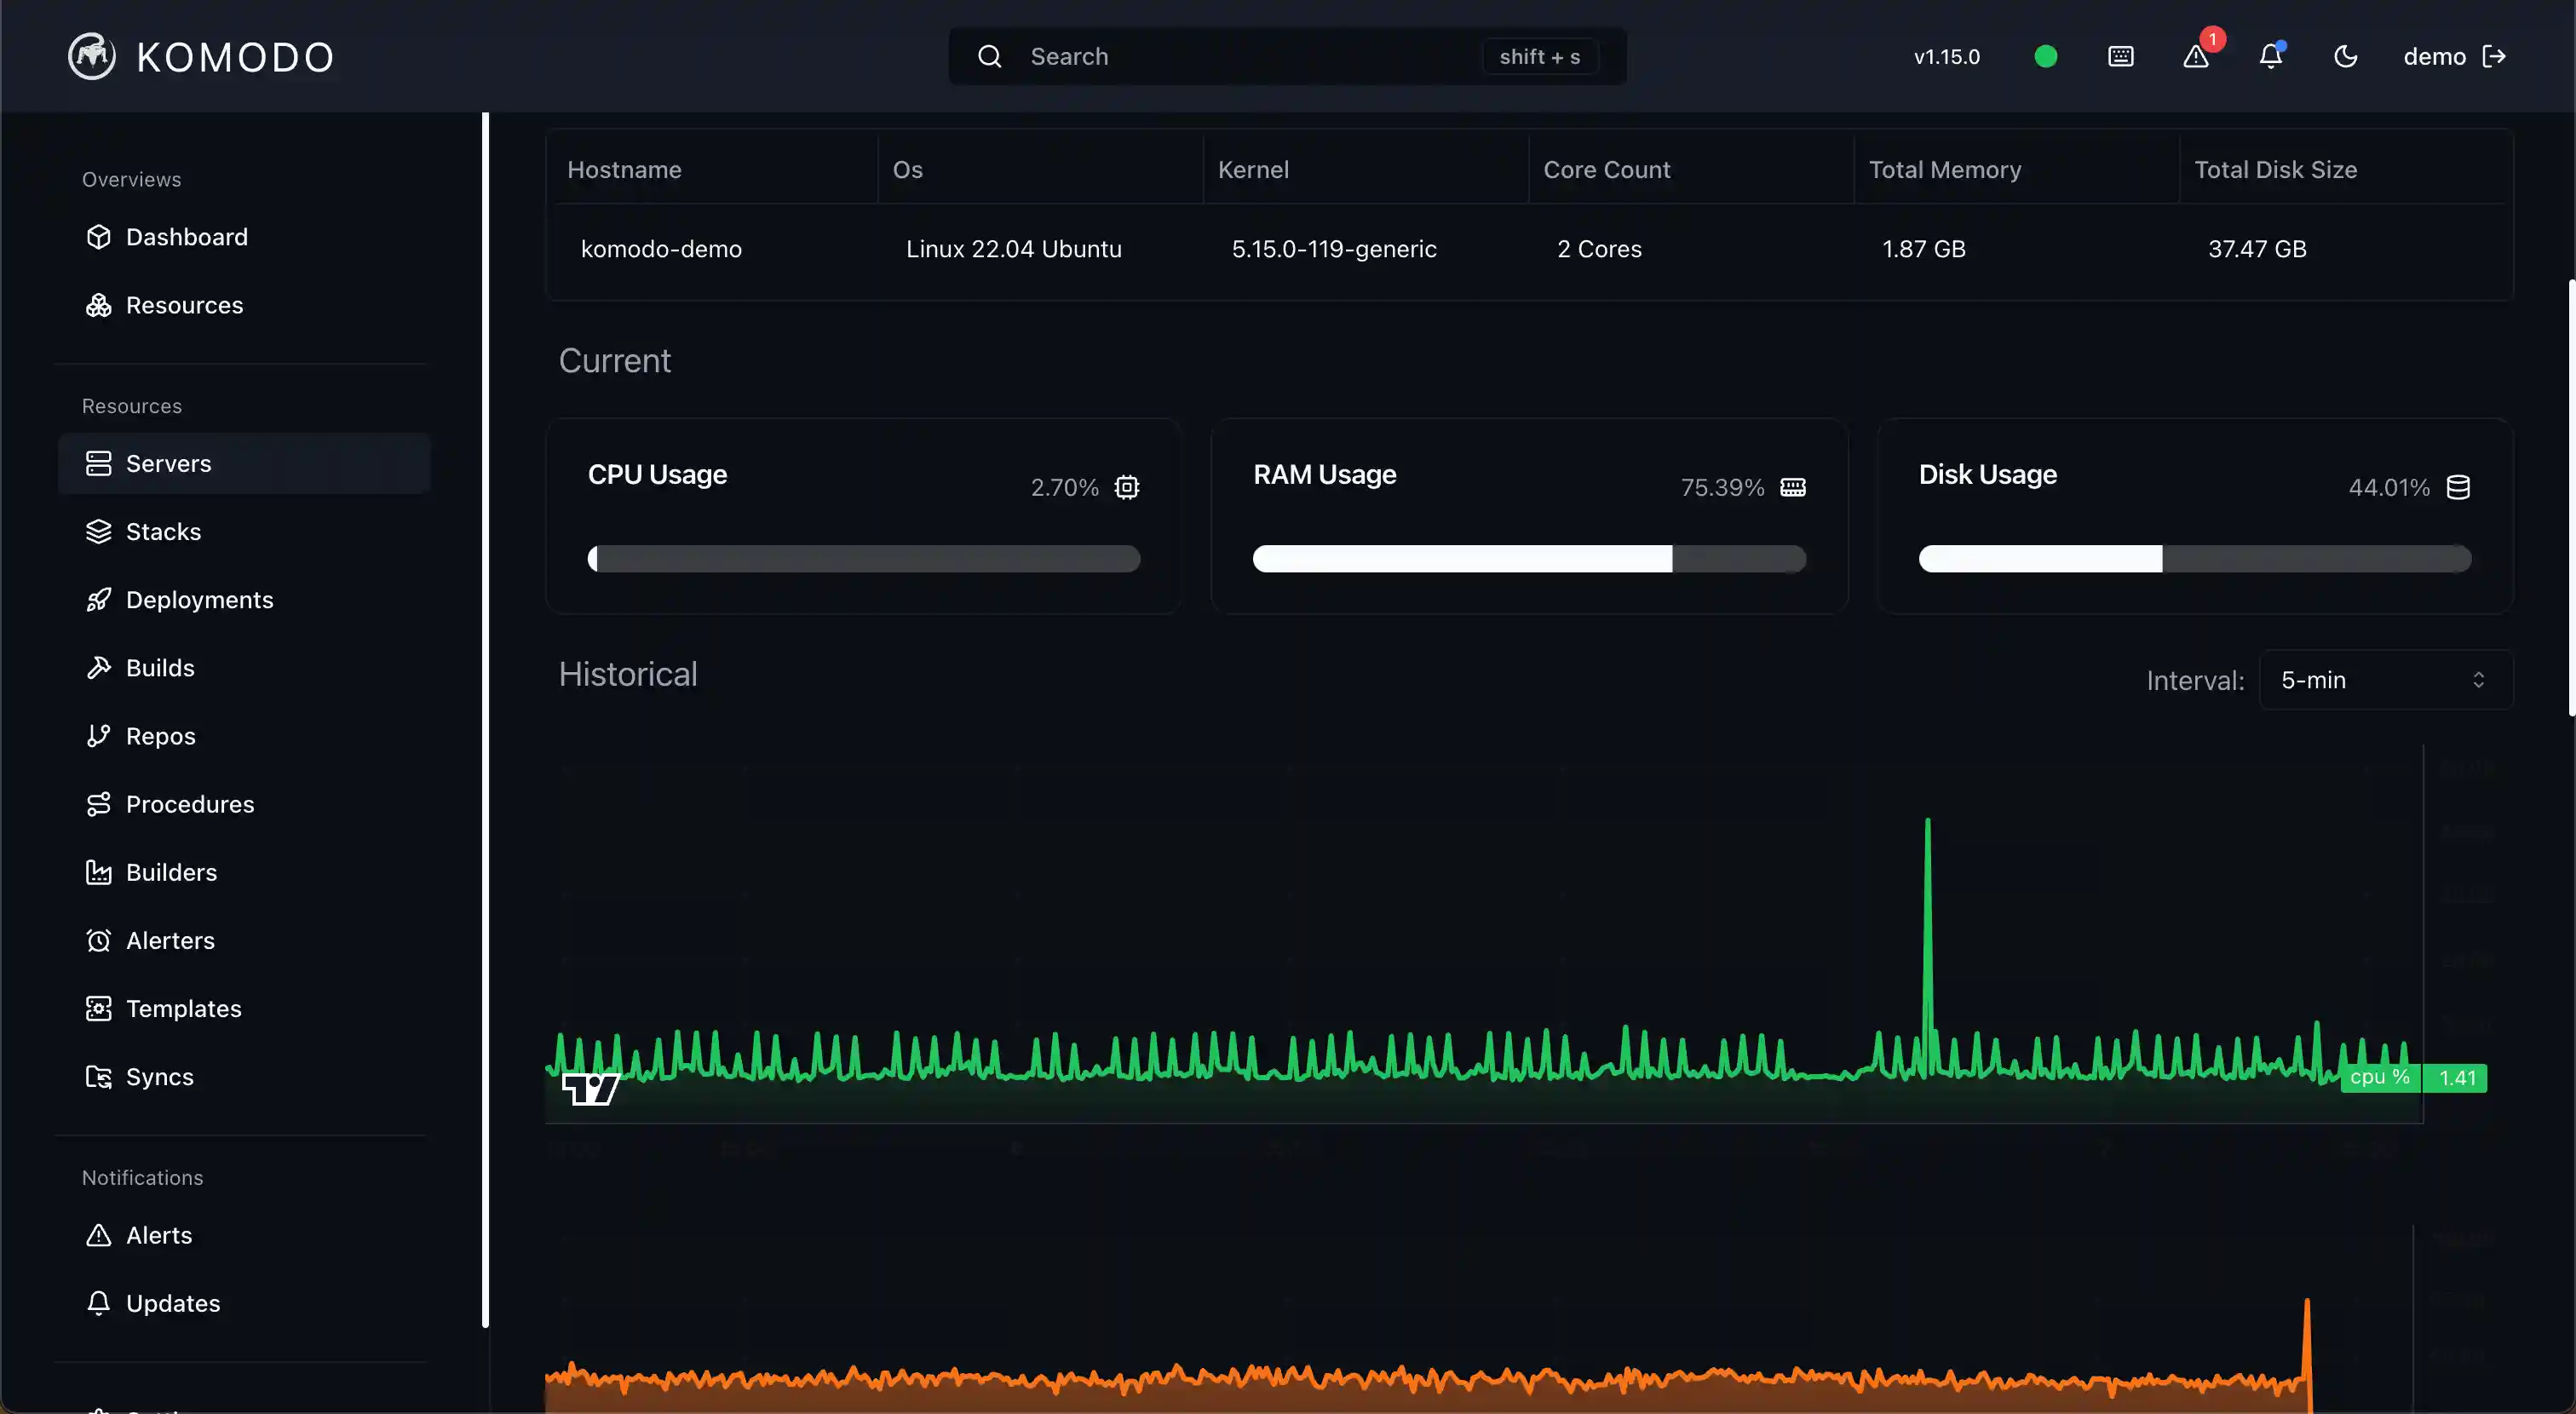Open the alerts warning triangle icon

coord(2195,56)
